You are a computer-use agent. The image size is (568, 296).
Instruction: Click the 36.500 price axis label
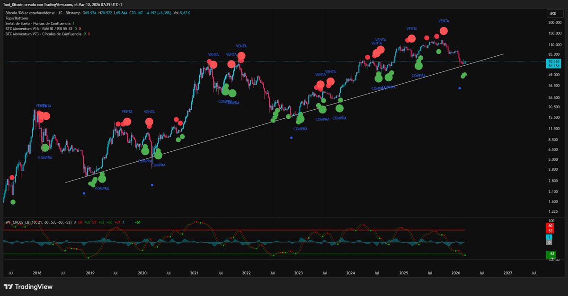(553, 86)
